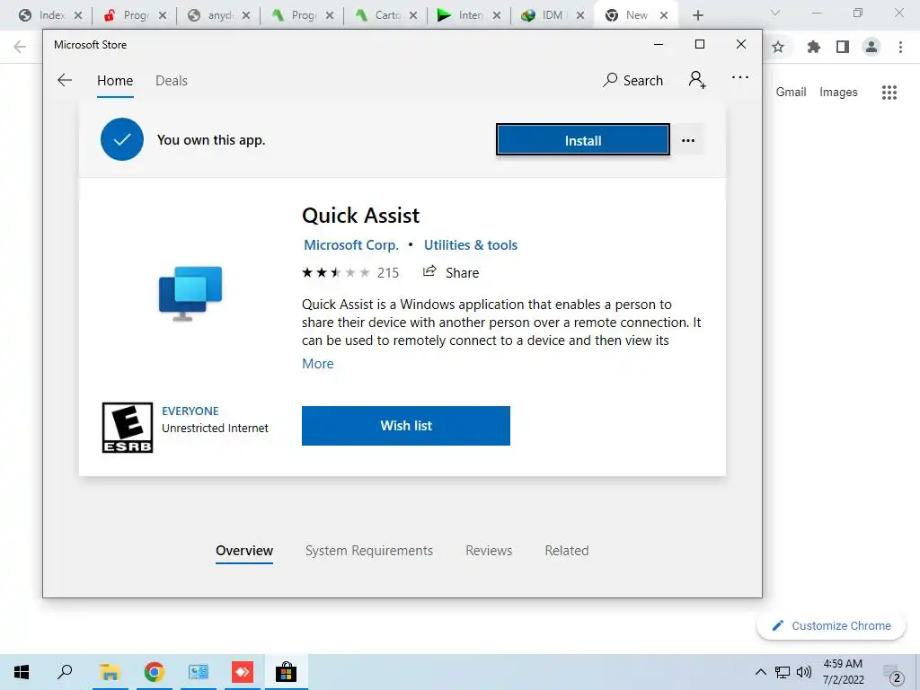920x690 pixels.
Task: Expand description with More link
Action: tap(317, 364)
